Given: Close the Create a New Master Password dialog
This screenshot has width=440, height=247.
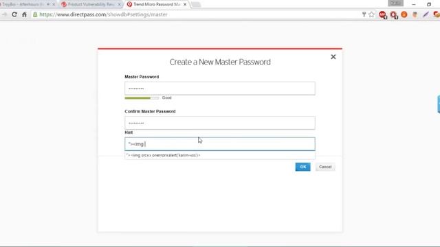Looking at the screenshot, I should click(333, 57).
